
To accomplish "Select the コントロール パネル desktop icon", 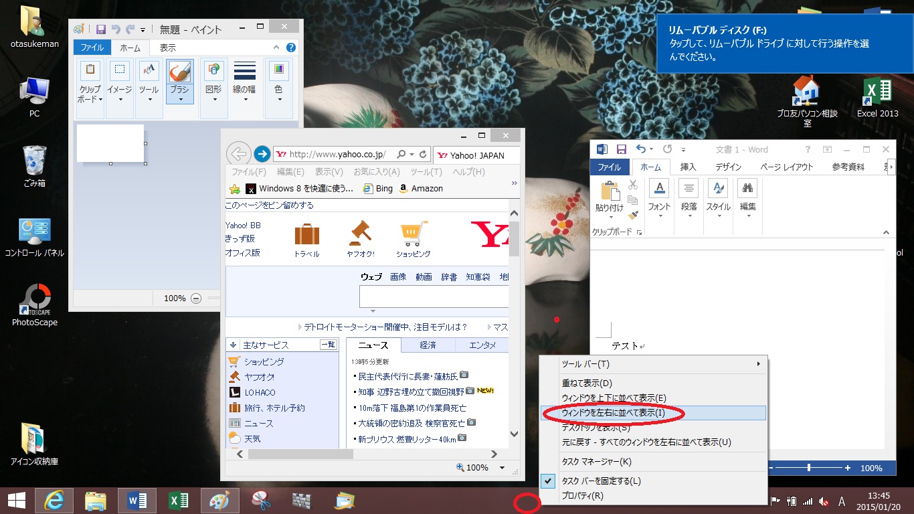I will click(35, 238).
